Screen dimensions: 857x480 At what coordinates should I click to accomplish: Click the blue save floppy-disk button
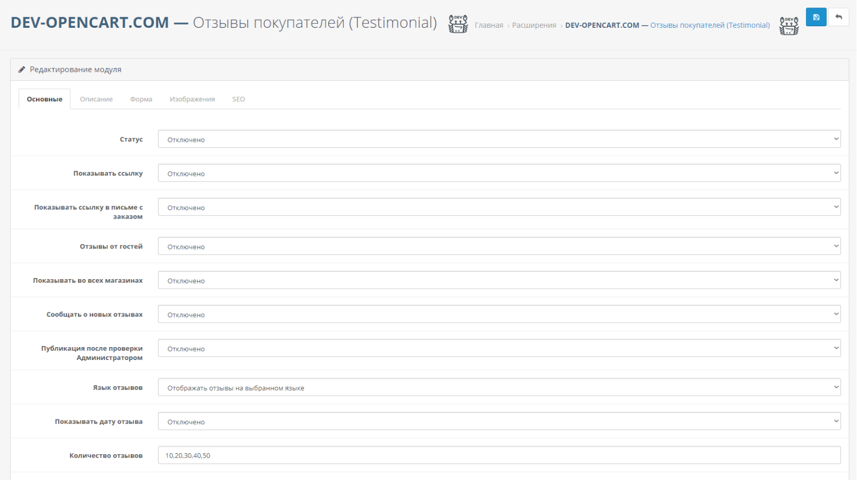pyautogui.click(x=816, y=17)
